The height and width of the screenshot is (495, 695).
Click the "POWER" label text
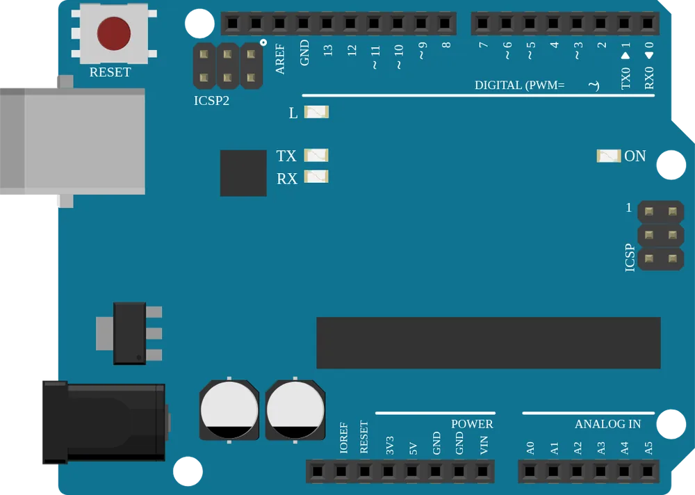click(x=472, y=424)
